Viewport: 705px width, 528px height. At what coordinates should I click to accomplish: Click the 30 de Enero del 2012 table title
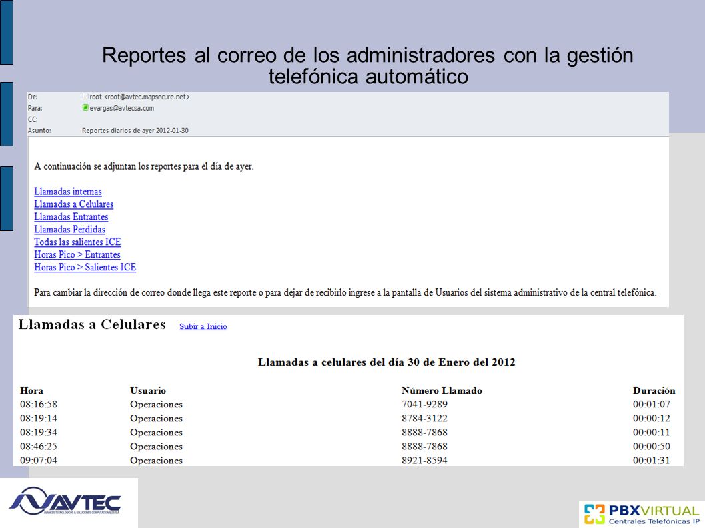click(386, 362)
